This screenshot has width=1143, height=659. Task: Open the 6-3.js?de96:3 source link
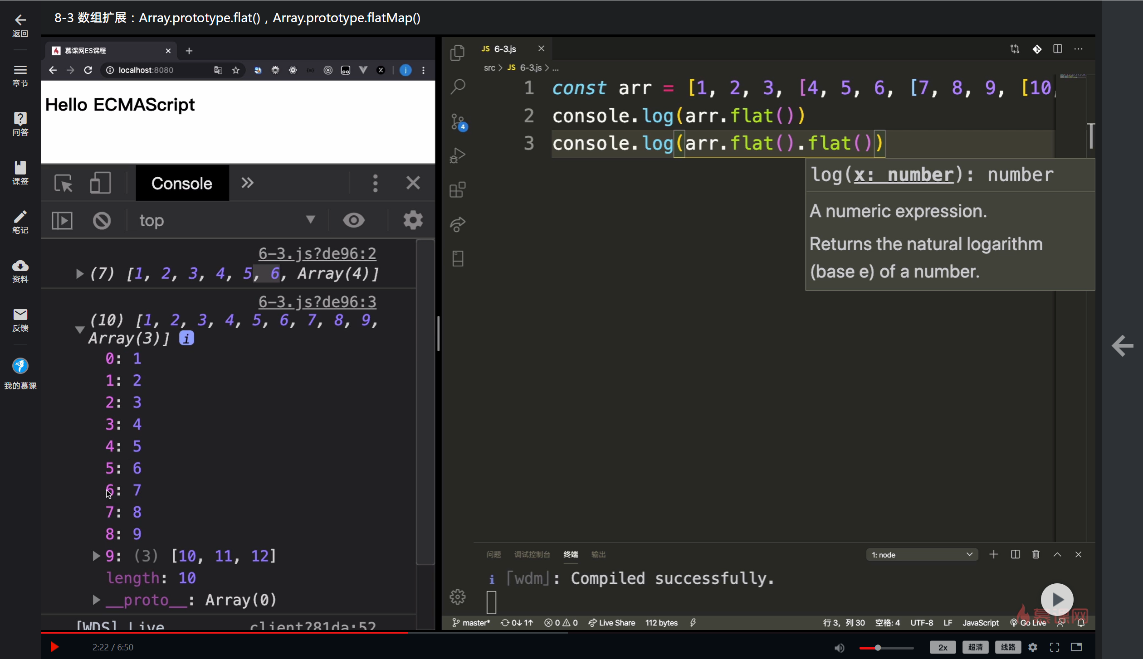[x=317, y=302]
